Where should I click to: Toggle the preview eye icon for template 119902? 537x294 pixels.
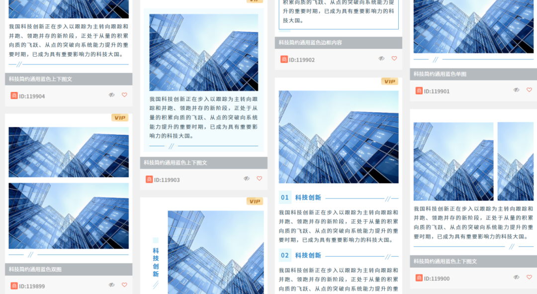pos(381,58)
